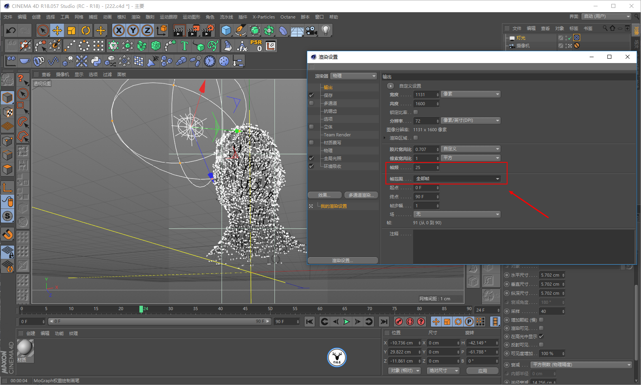Image resolution: width=641 pixels, height=385 pixels.
Task: Click the Undo arrow icon
Action: (x=11, y=30)
